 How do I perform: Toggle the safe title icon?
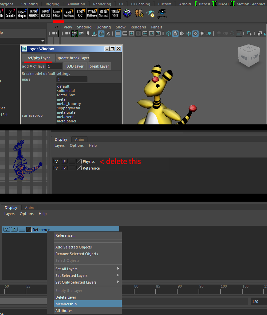coord(158,33)
